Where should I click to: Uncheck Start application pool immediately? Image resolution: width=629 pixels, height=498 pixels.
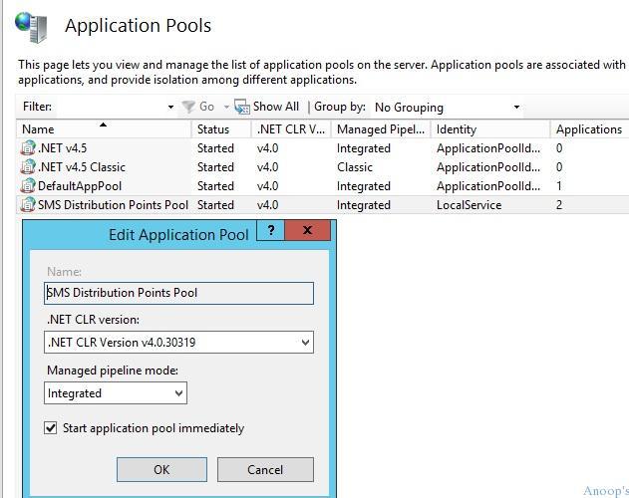[x=51, y=428]
